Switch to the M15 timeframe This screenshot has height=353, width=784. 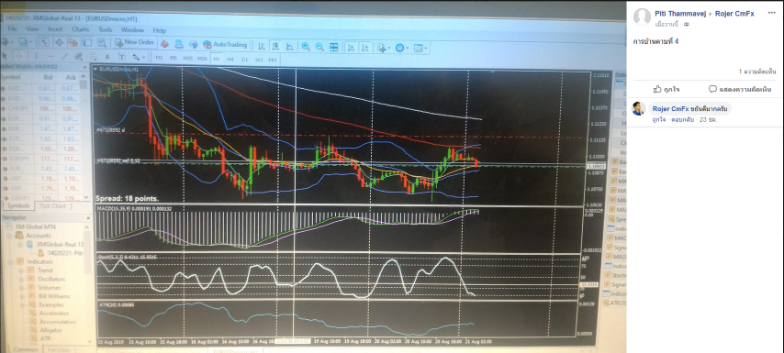(x=187, y=59)
